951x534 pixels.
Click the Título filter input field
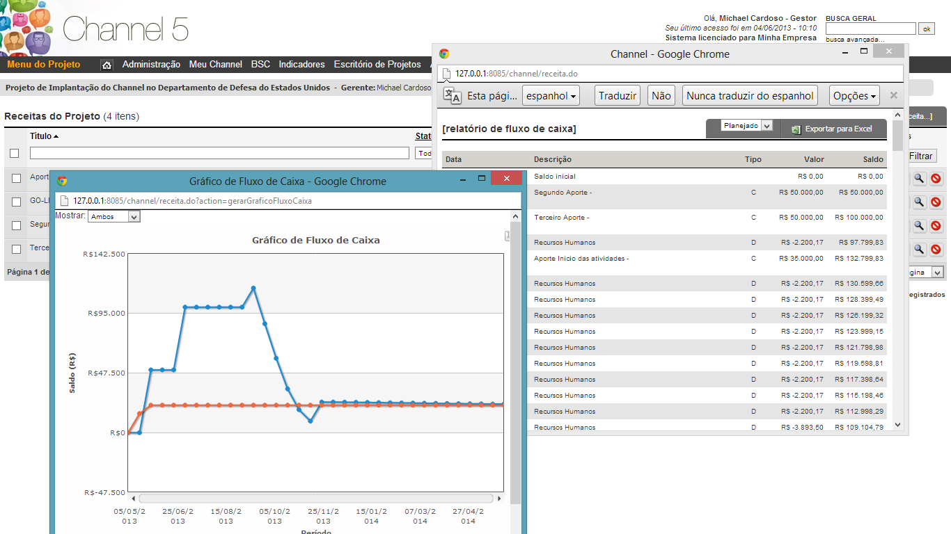tap(219, 153)
